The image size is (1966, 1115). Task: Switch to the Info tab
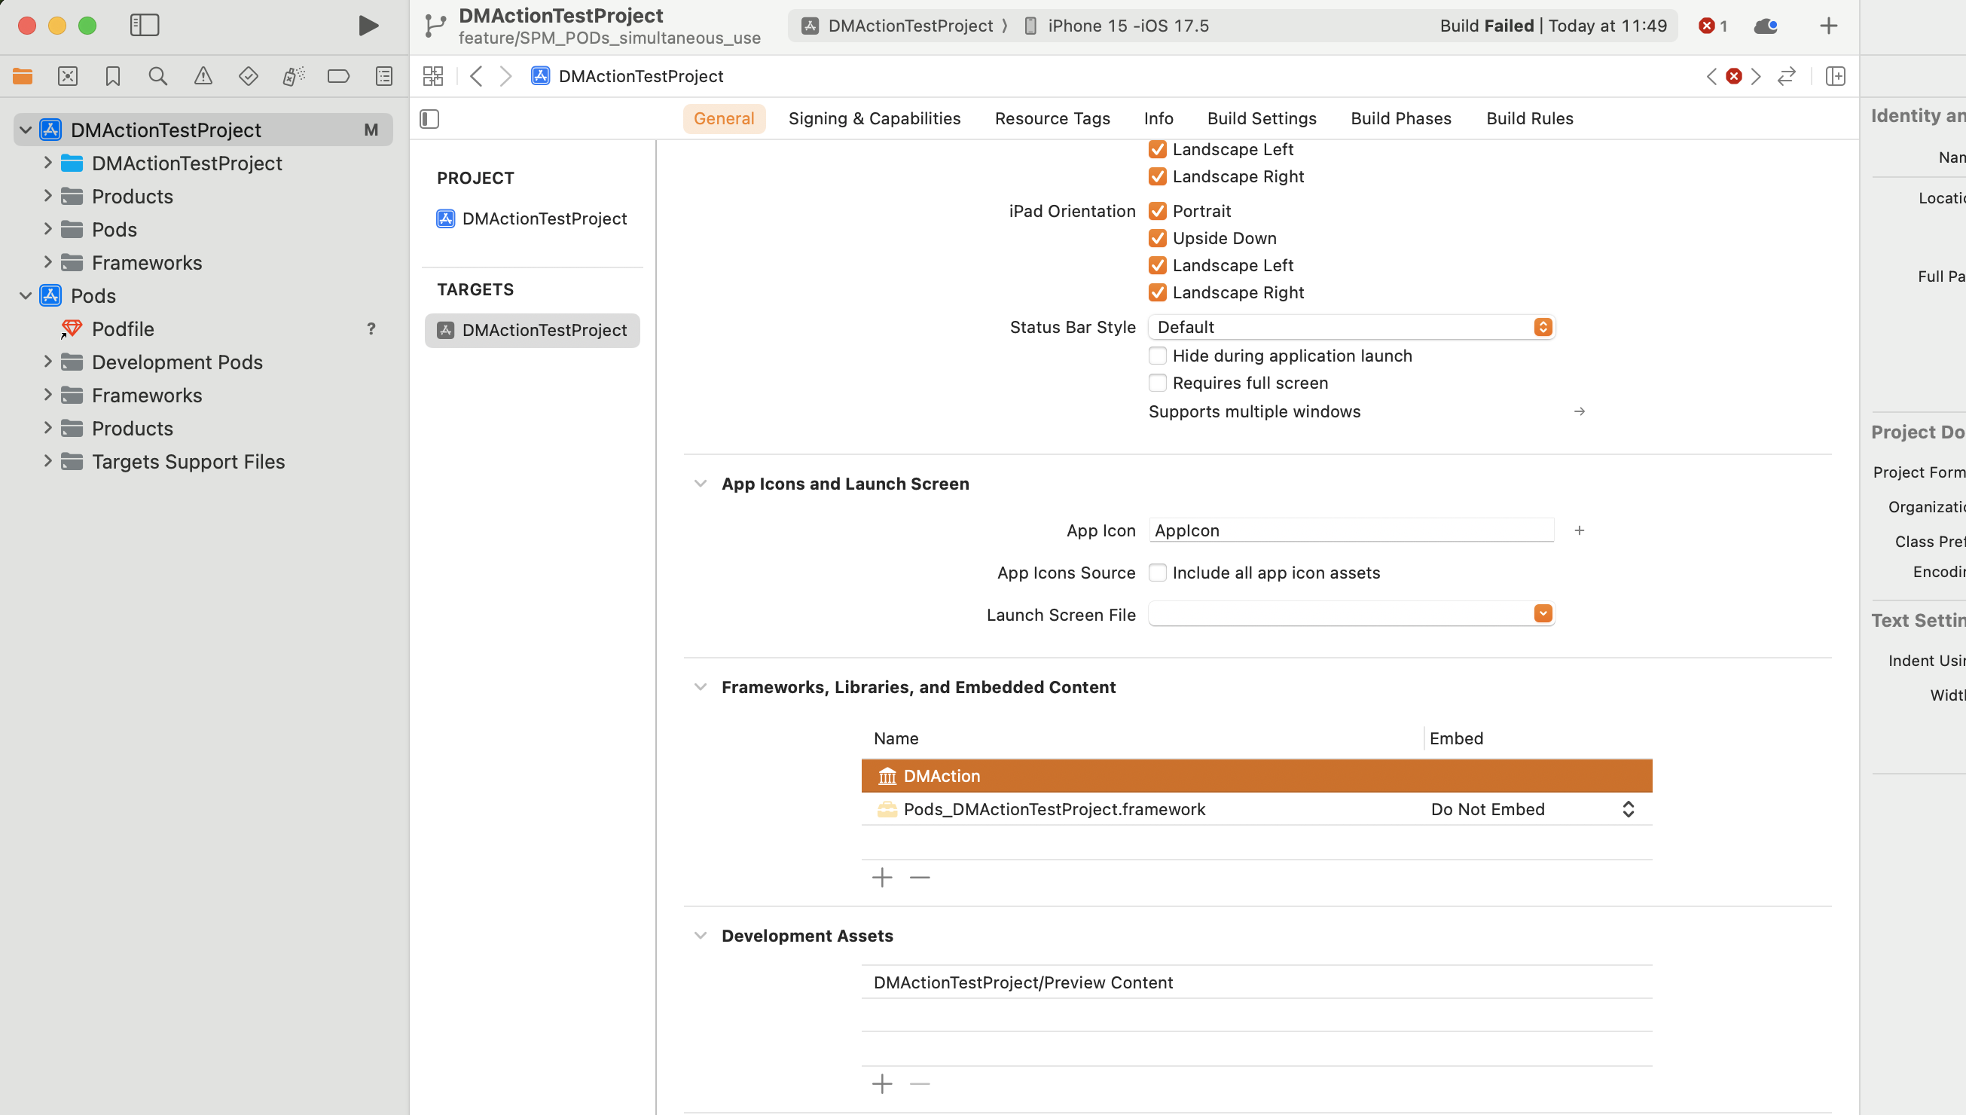coord(1159,119)
